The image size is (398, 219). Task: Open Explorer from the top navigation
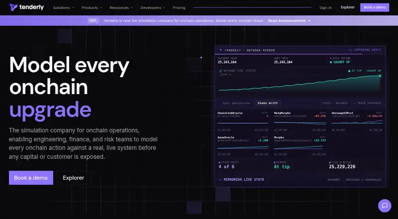347,7
